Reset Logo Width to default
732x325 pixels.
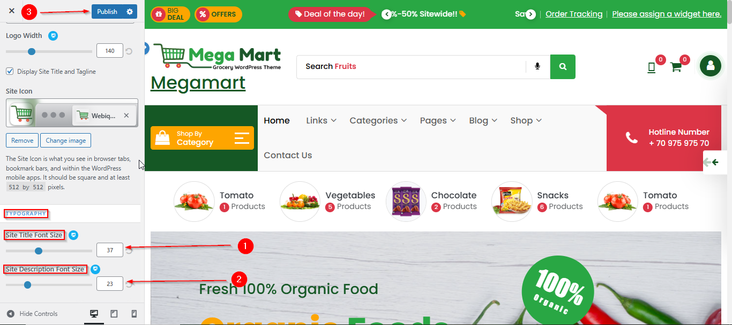129,51
